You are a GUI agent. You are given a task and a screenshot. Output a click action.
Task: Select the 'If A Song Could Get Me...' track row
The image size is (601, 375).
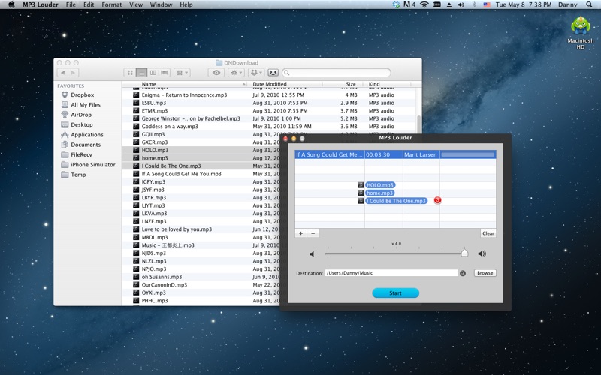[396, 154]
